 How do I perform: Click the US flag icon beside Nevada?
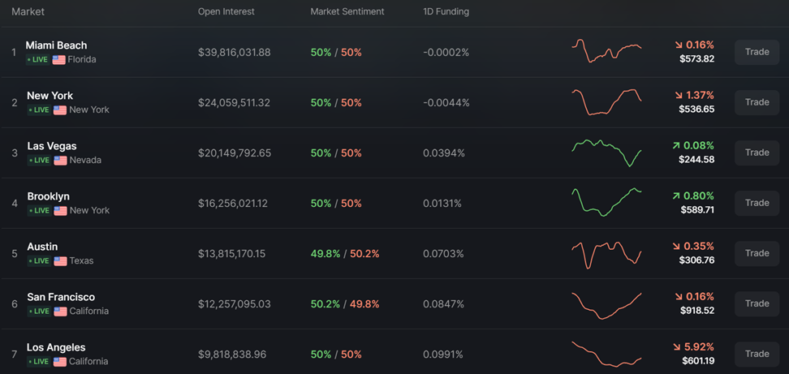tap(60, 161)
